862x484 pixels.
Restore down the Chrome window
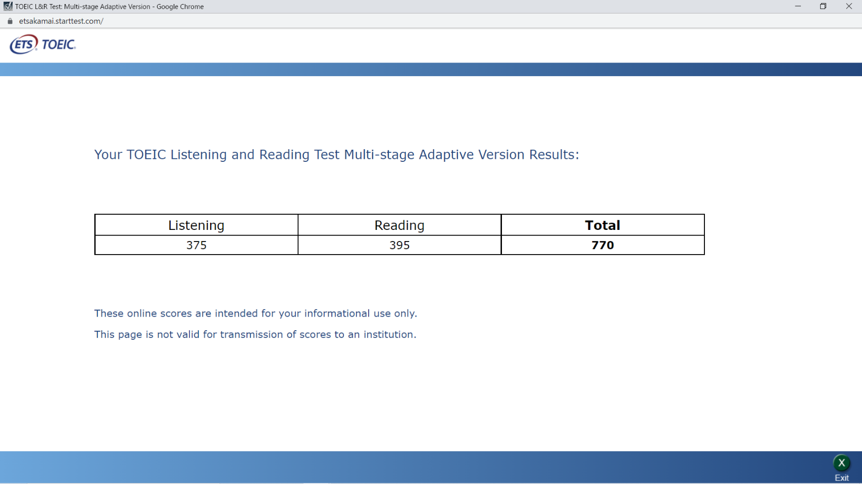[x=823, y=7]
